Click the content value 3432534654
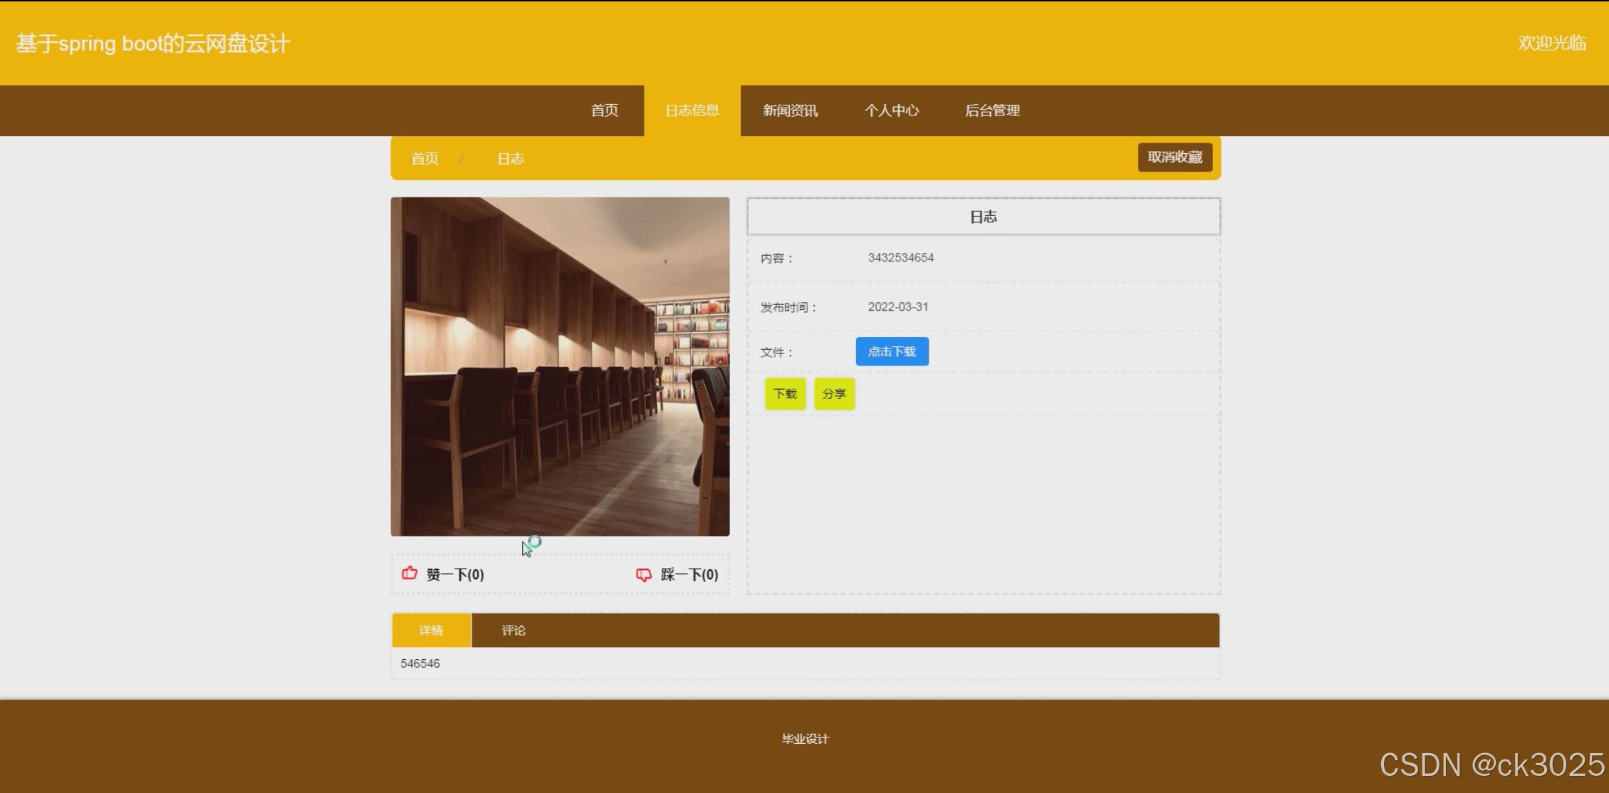This screenshot has width=1609, height=793. pyautogui.click(x=900, y=258)
